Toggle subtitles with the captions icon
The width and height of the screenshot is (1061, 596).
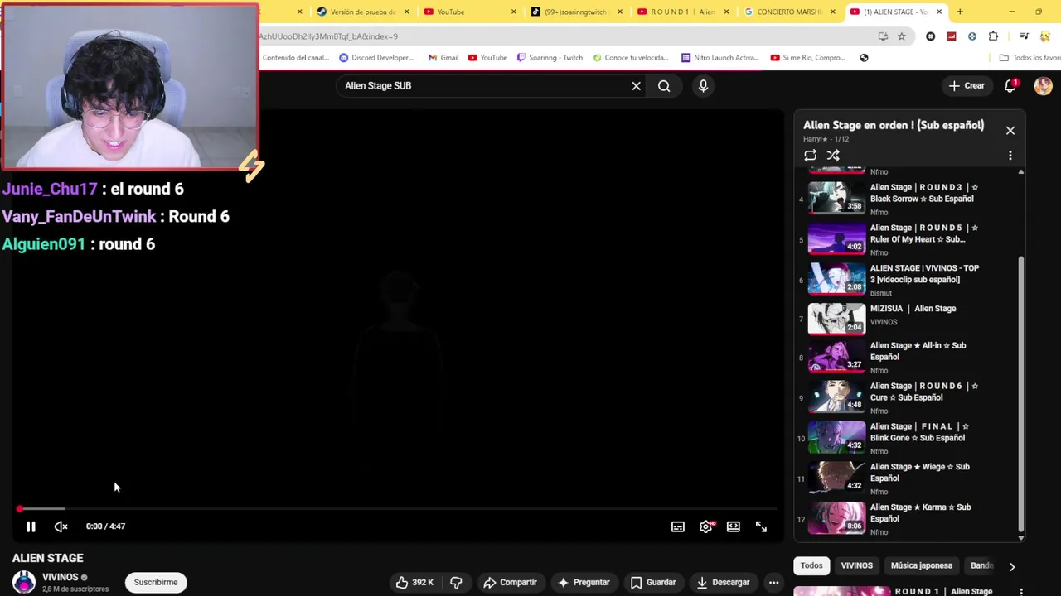pos(678,526)
